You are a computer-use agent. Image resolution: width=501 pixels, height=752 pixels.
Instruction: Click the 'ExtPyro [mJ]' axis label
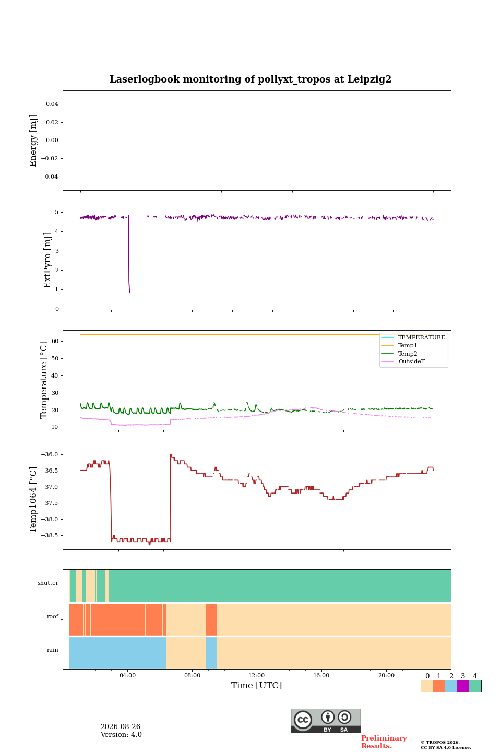pyautogui.click(x=47, y=260)
